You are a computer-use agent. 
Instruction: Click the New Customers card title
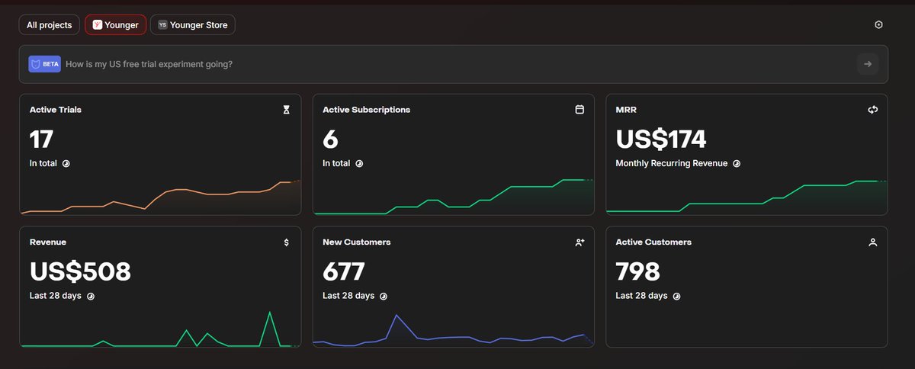point(357,242)
